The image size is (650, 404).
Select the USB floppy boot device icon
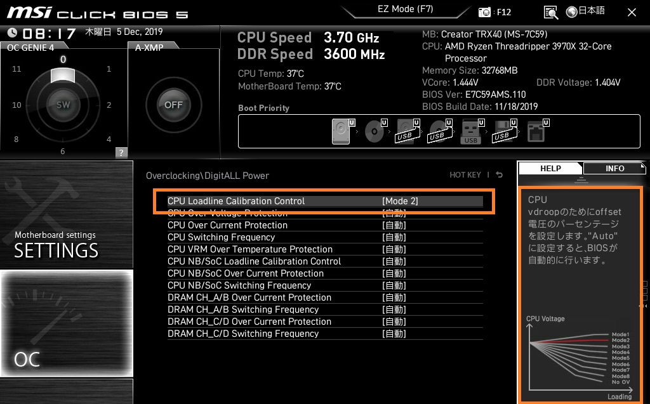[x=505, y=131]
